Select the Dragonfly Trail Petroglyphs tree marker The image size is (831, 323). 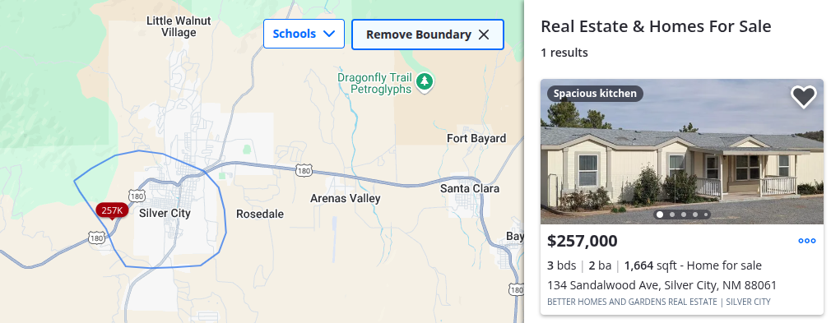tap(424, 82)
